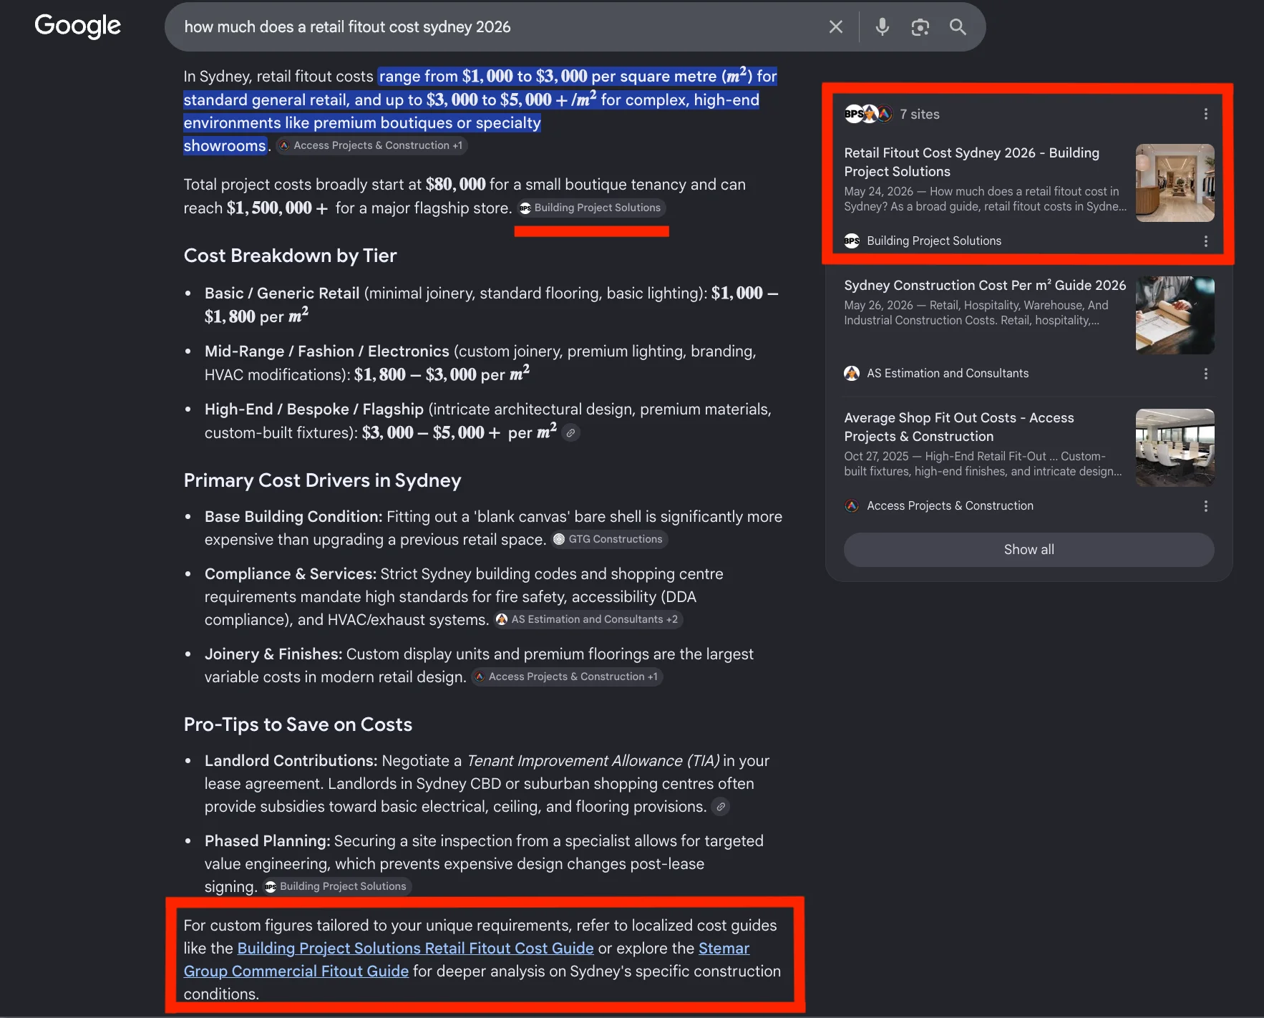Click the '$1,500,000+' flagship store figure
This screenshot has height=1018, width=1264.
coord(277,208)
